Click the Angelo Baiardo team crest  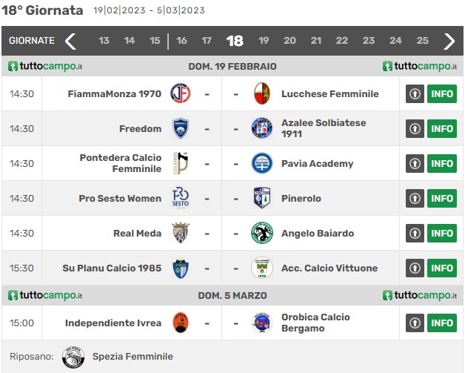pyautogui.click(x=262, y=233)
